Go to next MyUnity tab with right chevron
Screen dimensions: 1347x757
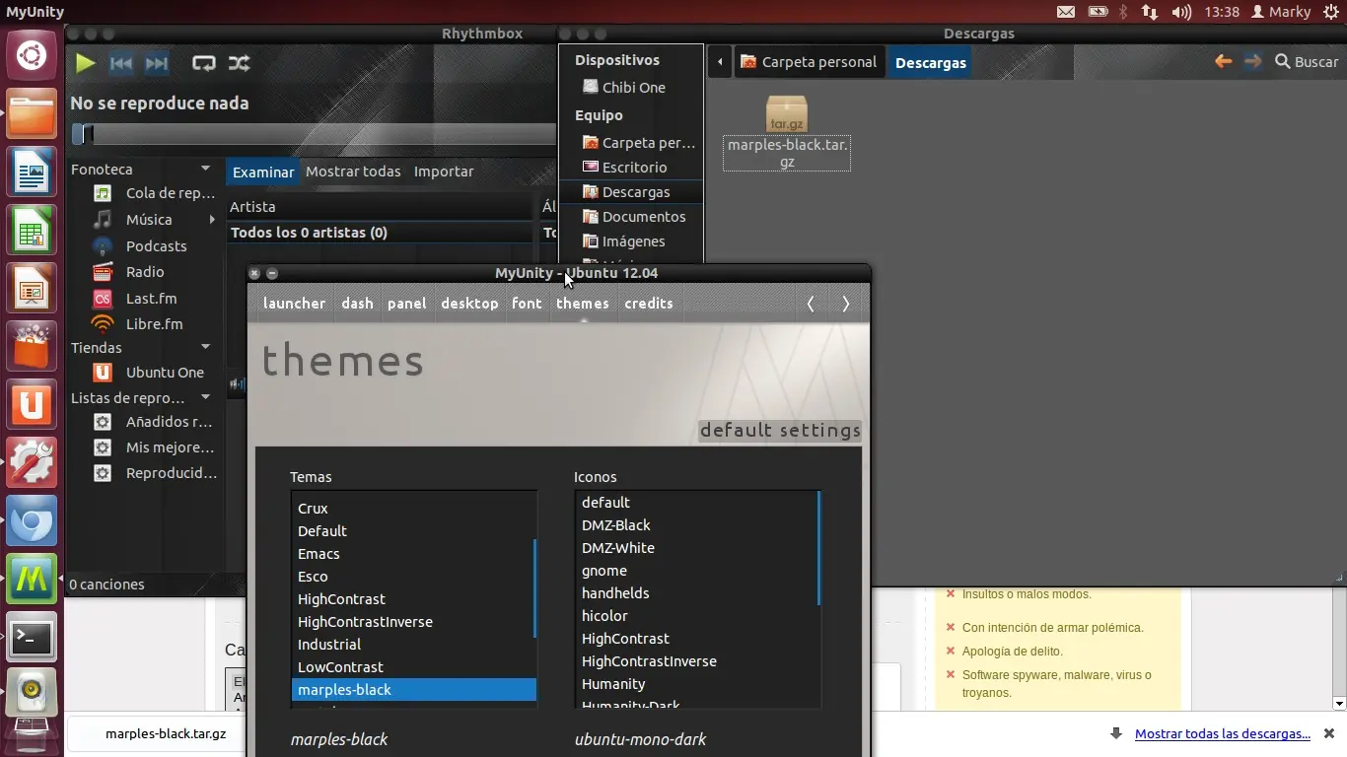[x=845, y=304]
